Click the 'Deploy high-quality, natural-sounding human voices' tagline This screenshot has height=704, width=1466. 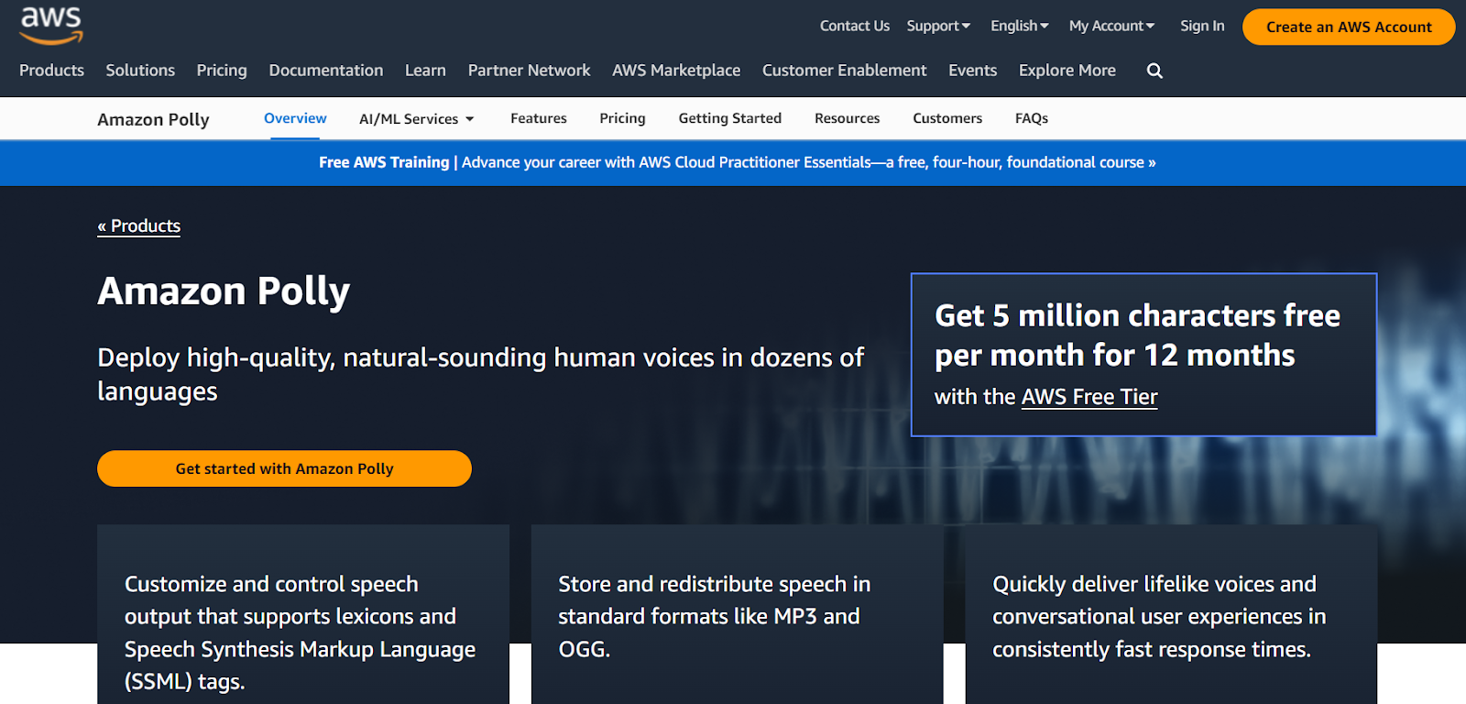[480, 374]
